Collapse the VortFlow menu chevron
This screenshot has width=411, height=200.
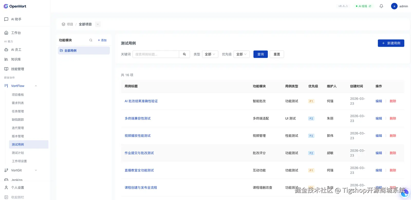tap(36, 86)
